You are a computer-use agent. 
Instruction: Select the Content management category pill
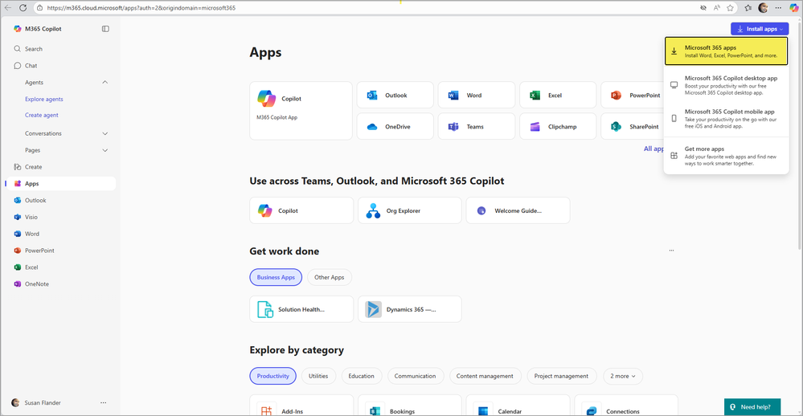(x=485, y=376)
